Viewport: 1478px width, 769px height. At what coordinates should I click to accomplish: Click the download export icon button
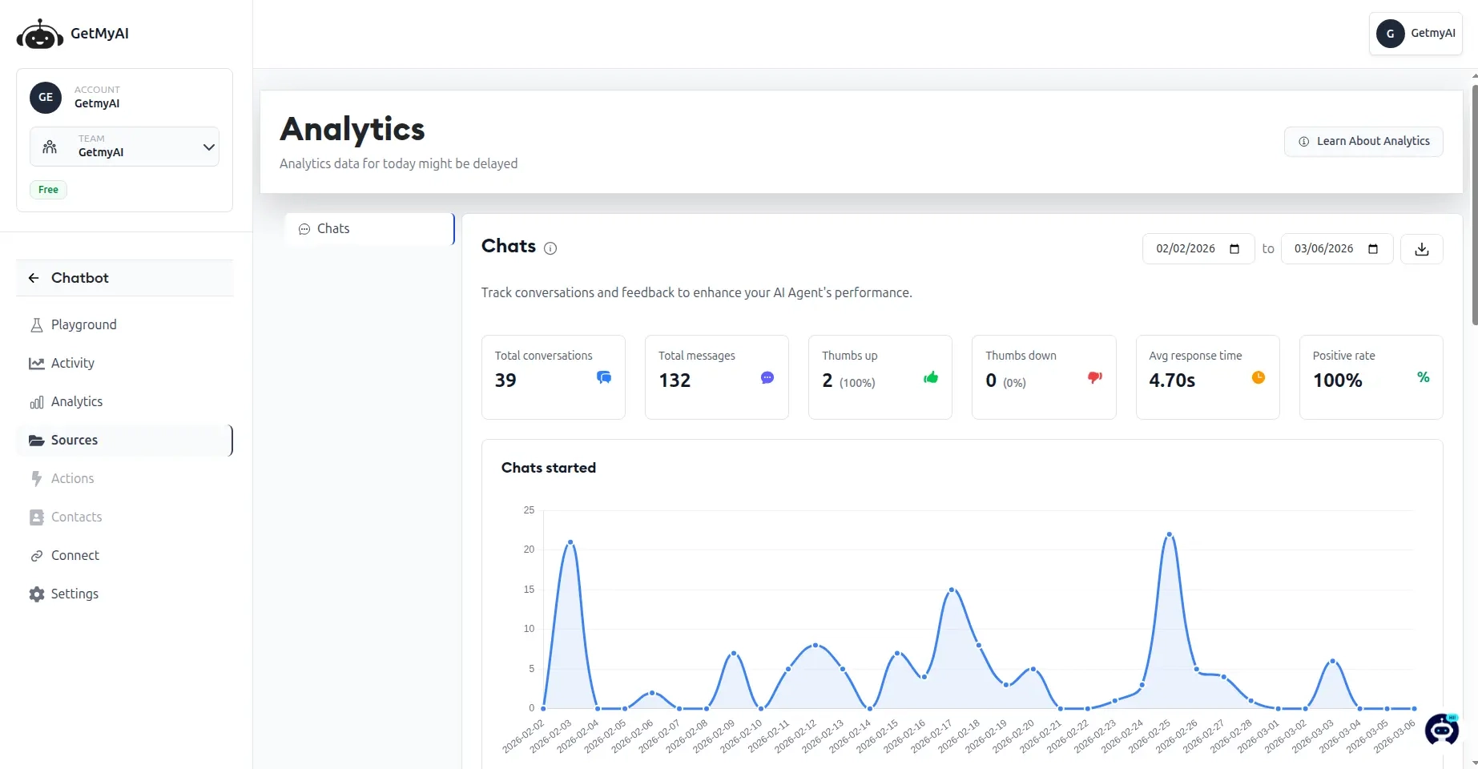[x=1421, y=249]
